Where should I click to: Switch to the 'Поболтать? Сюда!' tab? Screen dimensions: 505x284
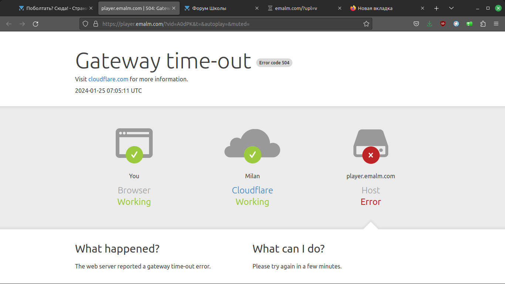56,8
